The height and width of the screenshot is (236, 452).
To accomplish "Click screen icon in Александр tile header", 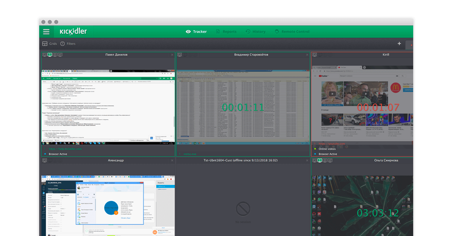I will tap(44, 160).
